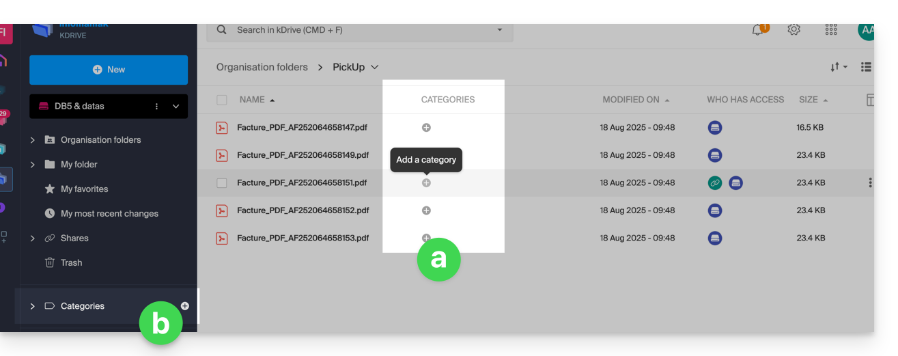Click PDF icon of Facture_PDF_AF252064658147.pdf
The image size is (898, 356).
(221, 128)
